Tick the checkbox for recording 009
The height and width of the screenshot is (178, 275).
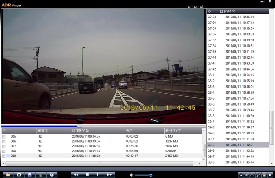pyautogui.click(x=4, y=156)
